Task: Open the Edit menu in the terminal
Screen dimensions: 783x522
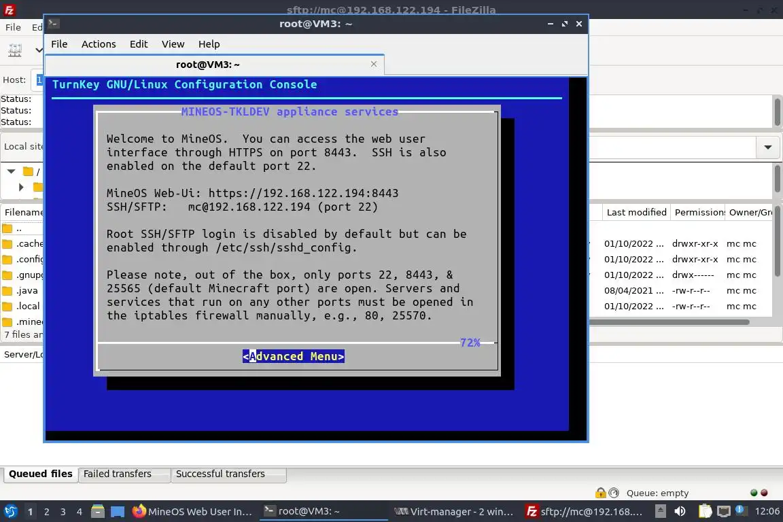Action: tap(139, 44)
